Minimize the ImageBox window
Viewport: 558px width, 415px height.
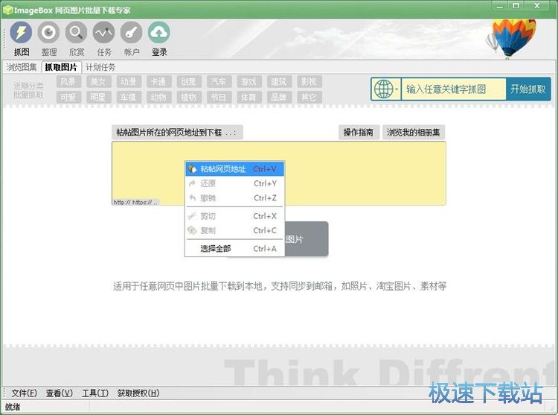tap(500, 6)
